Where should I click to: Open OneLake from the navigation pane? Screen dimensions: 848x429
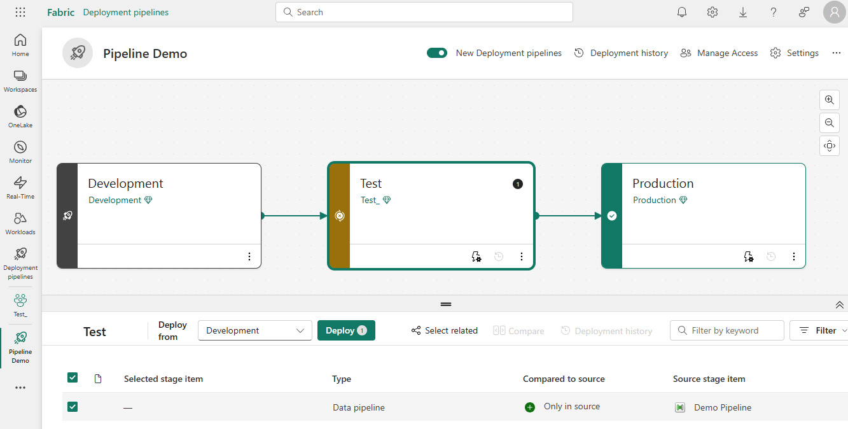20,116
